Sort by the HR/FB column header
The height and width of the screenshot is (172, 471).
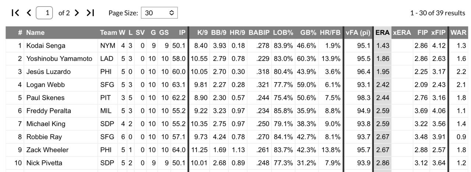[x=330, y=33]
